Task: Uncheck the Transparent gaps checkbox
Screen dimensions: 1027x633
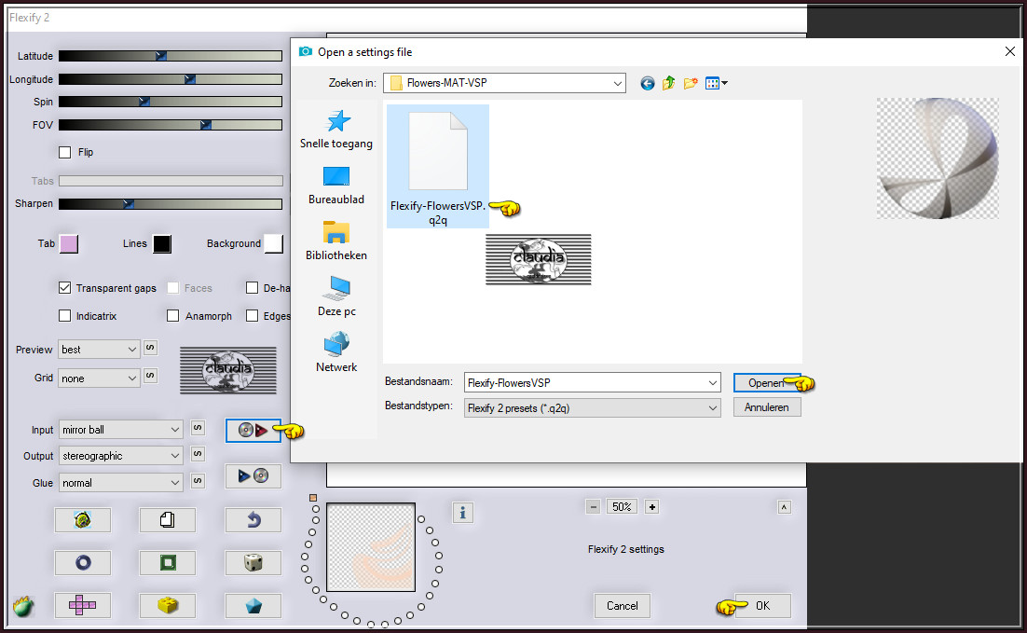Action: (x=65, y=288)
